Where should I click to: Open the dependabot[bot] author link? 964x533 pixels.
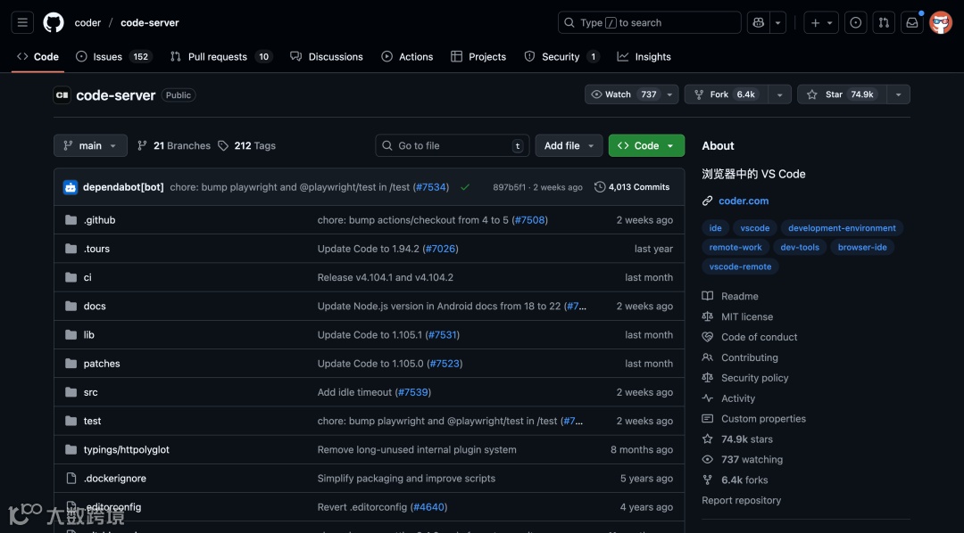click(x=123, y=187)
